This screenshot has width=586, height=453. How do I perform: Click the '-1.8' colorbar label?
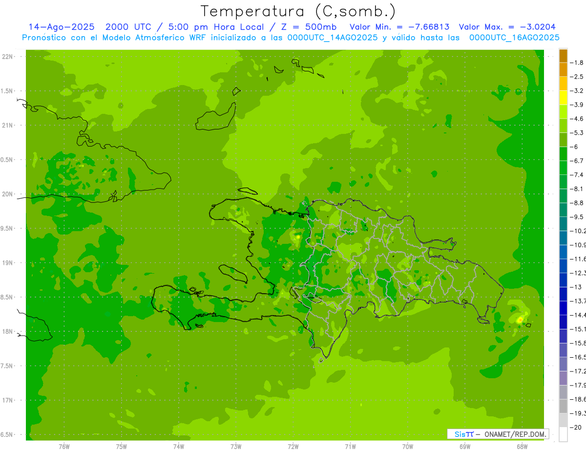coord(577,63)
